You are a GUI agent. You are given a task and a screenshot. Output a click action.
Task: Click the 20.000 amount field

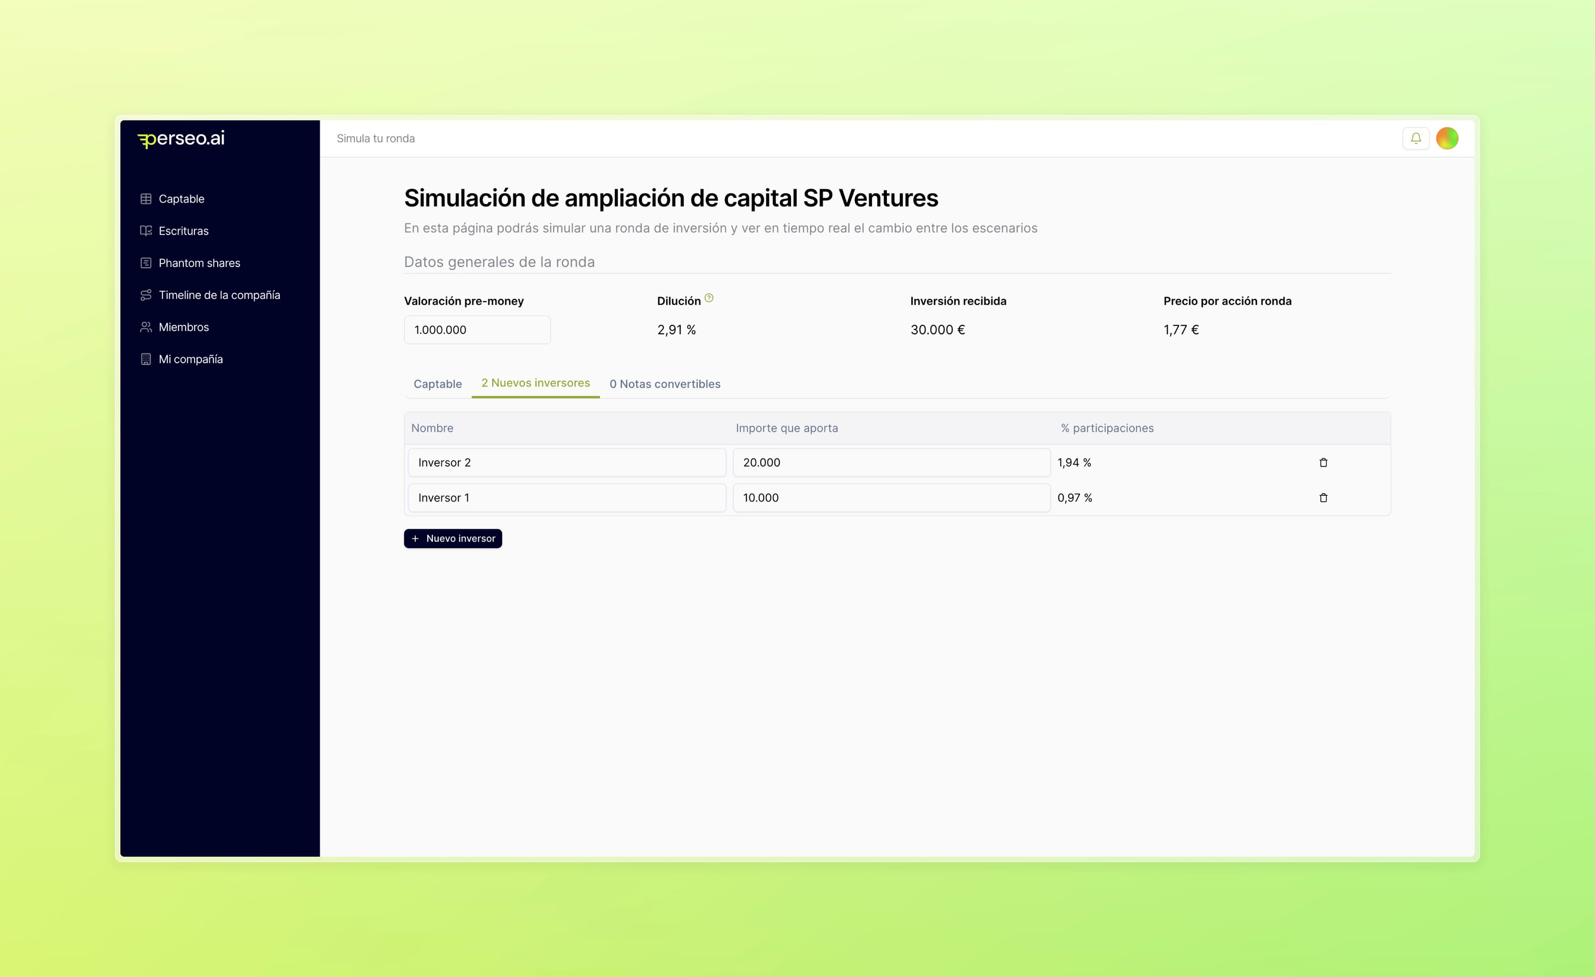[891, 463]
